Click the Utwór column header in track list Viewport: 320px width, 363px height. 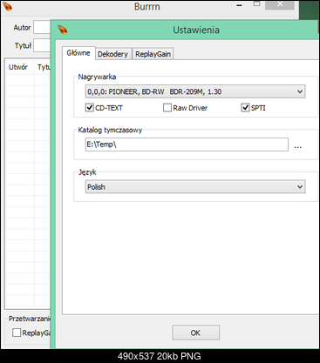click(x=18, y=67)
